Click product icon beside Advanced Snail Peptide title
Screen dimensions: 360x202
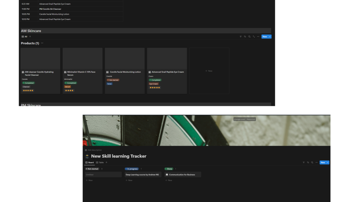coord(150,72)
